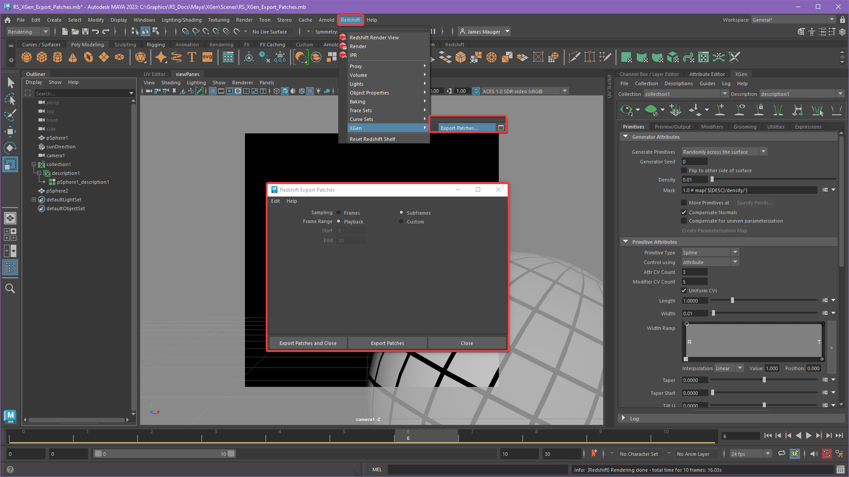The image size is (849, 477).
Task: Expand the Log section
Action: 623,418
